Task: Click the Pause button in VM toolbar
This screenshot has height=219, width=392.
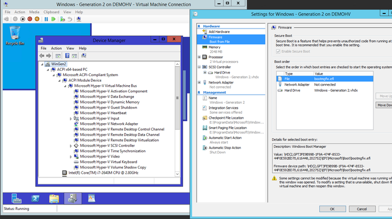Action: coord(46,19)
